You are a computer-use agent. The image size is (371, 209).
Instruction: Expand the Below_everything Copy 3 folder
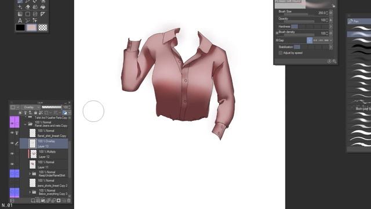30,192
